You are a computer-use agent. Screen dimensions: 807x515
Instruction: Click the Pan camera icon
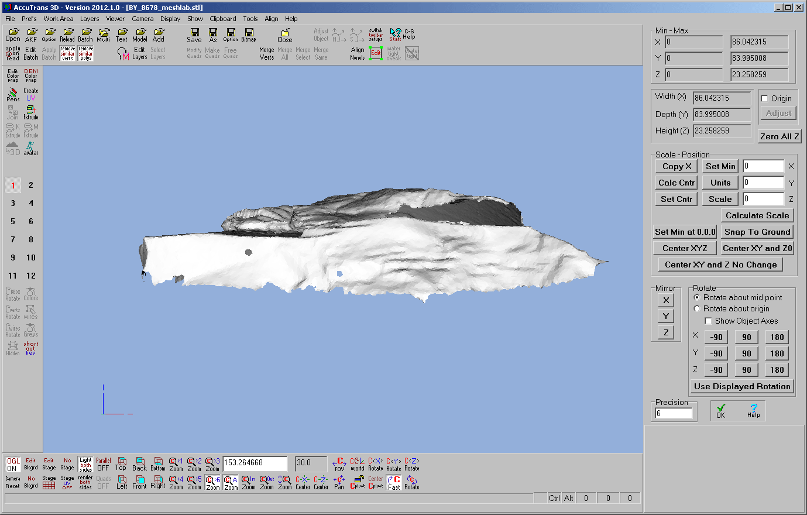pyautogui.click(x=339, y=483)
